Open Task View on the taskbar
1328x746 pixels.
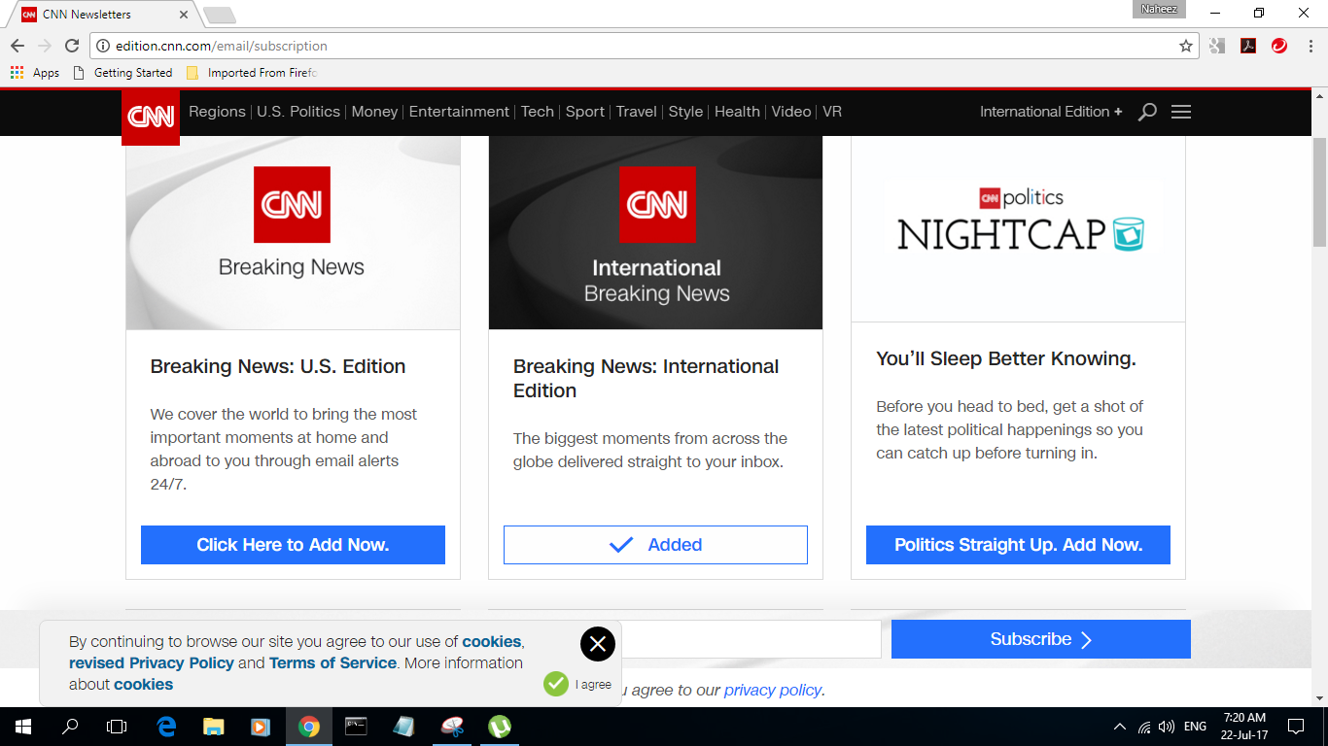117,727
